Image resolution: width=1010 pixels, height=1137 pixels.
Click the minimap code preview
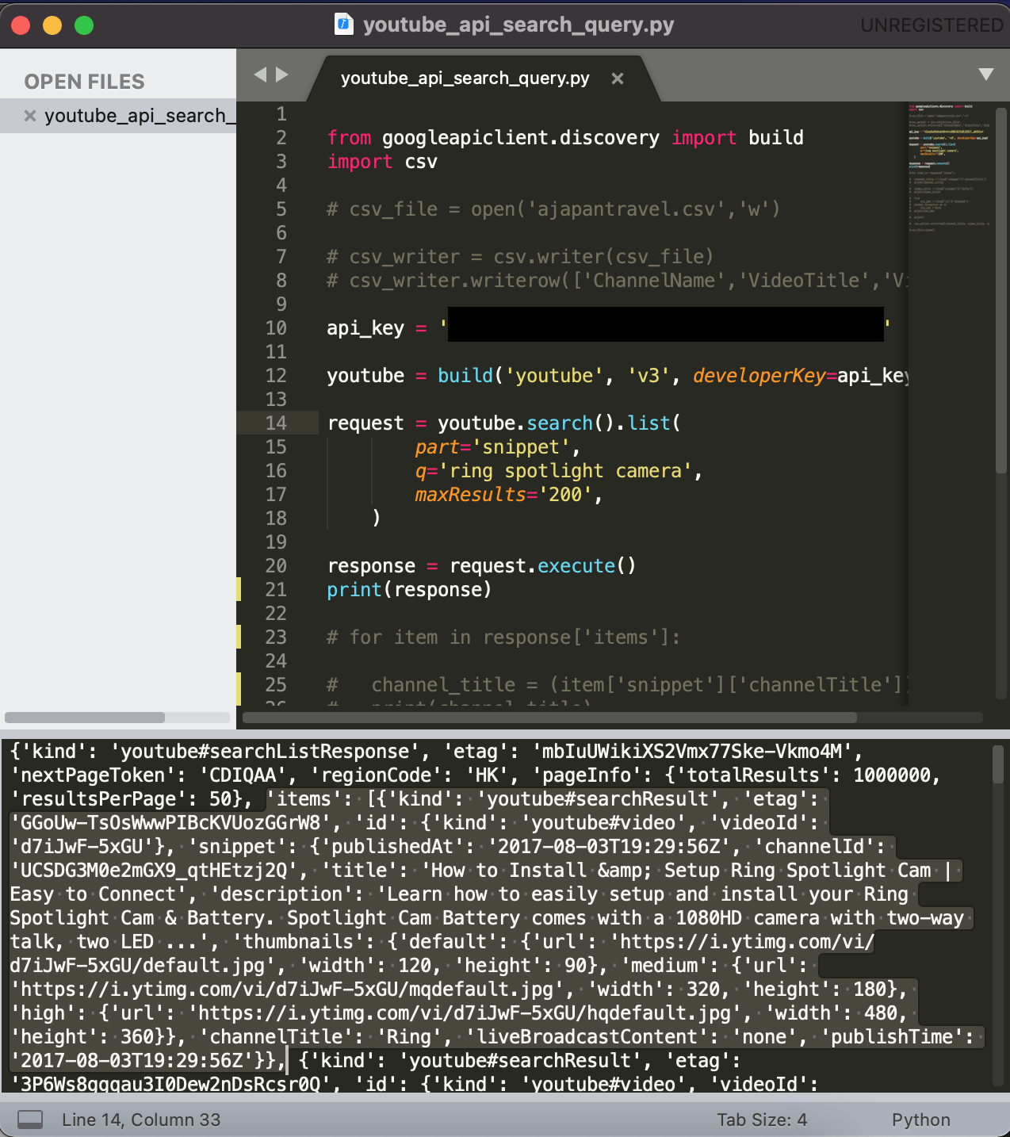949,167
